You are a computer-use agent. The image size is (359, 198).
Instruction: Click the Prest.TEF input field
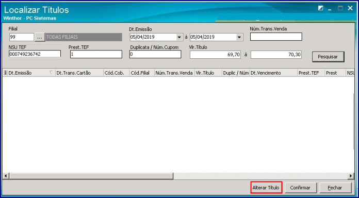96,54
